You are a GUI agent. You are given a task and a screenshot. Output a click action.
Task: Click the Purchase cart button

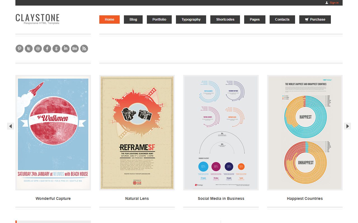pyautogui.click(x=315, y=20)
